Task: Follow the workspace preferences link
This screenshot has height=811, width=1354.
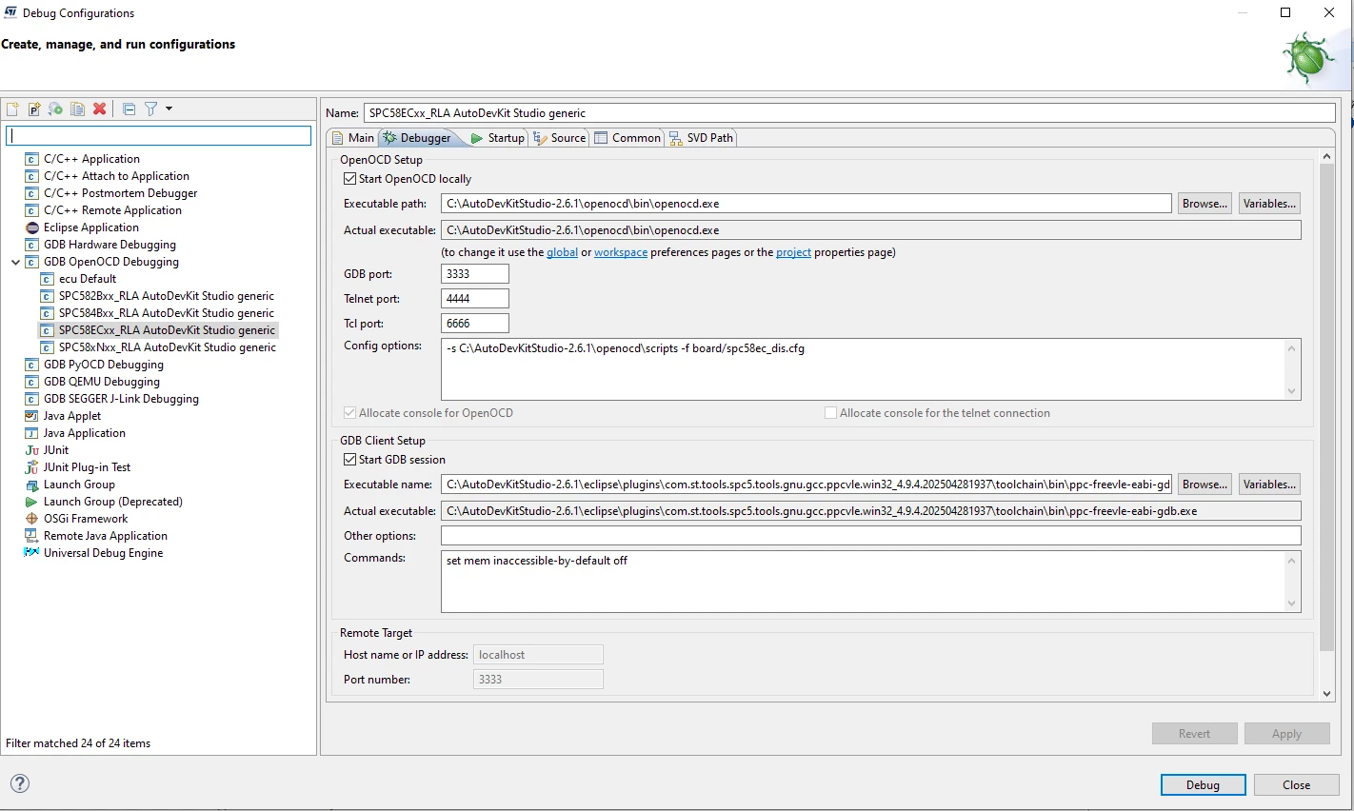Action: click(621, 252)
